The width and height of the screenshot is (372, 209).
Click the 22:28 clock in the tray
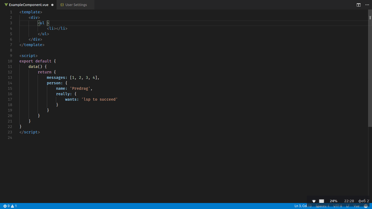[x=349, y=201]
